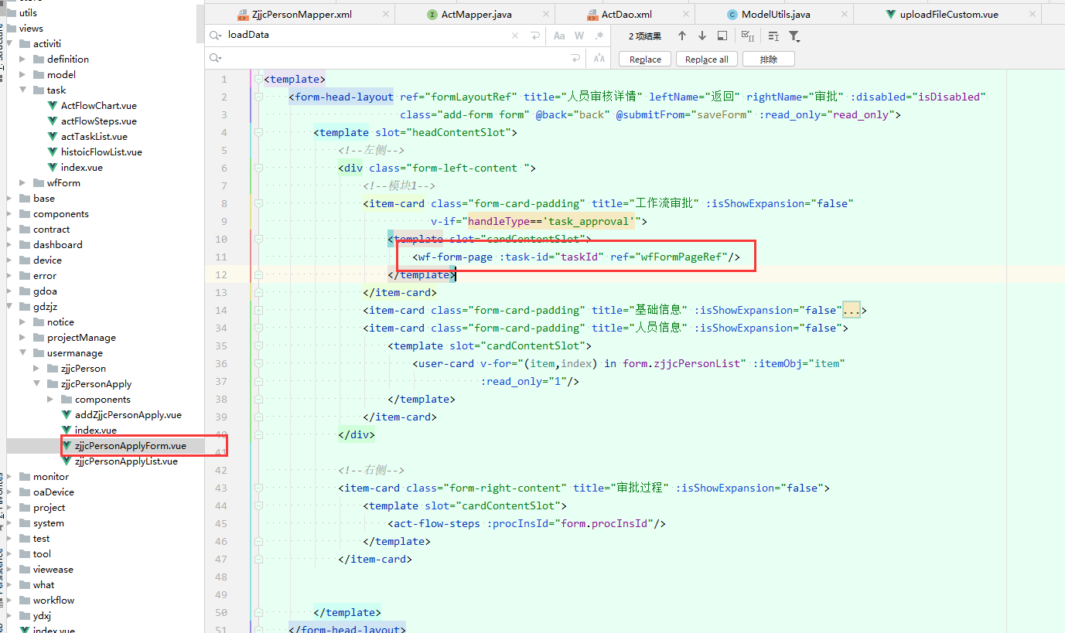
Task: Jump to previous search occurrence arrow
Action: pyautogui.click(x=681, y=36)
